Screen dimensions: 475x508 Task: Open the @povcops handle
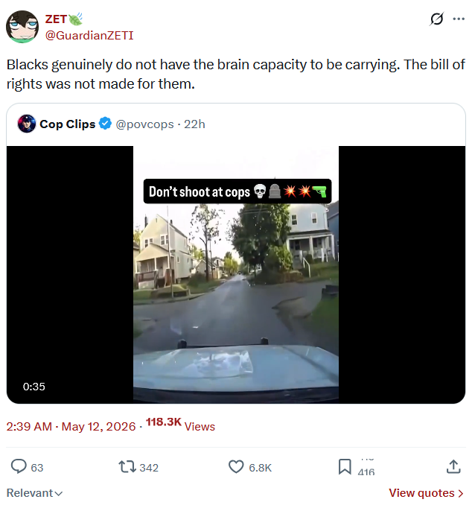pyautogui.click(x=144, y=124)
